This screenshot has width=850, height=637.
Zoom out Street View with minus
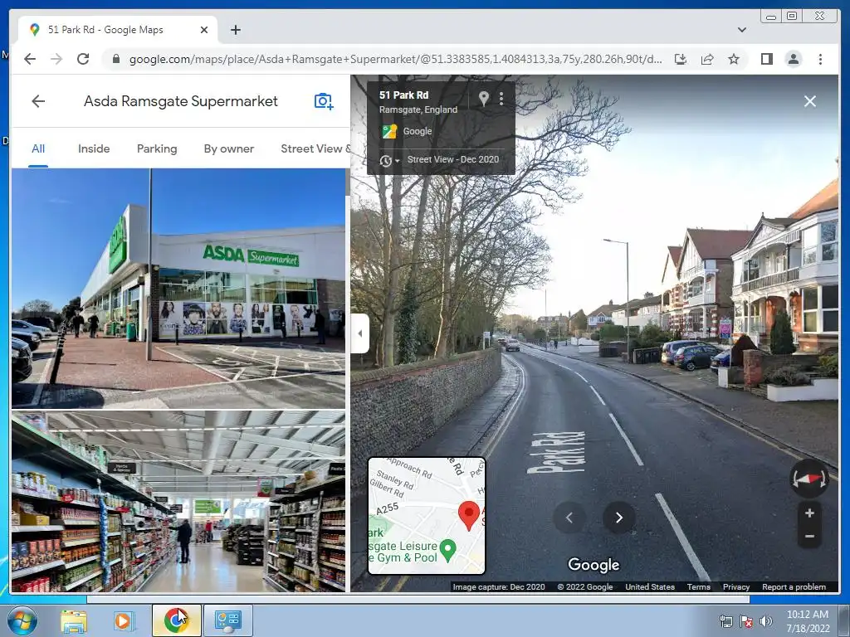coord(809,537)
